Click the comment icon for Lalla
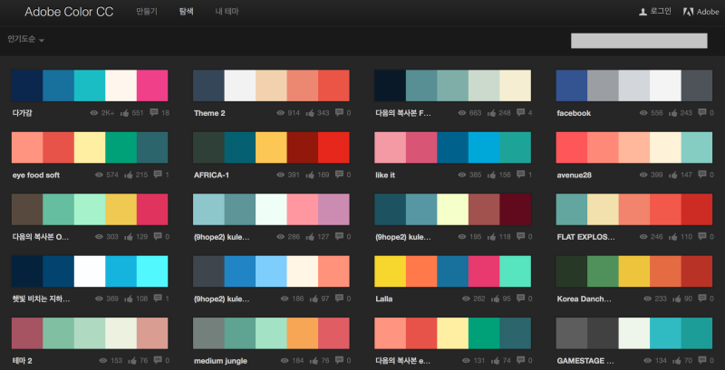Viewport: 725px width, 370px height. pyautogui.click(x=520, y=298)
